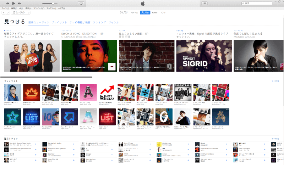
Task: Open the Up Next list view icon
Action: (x=205, y=3)
